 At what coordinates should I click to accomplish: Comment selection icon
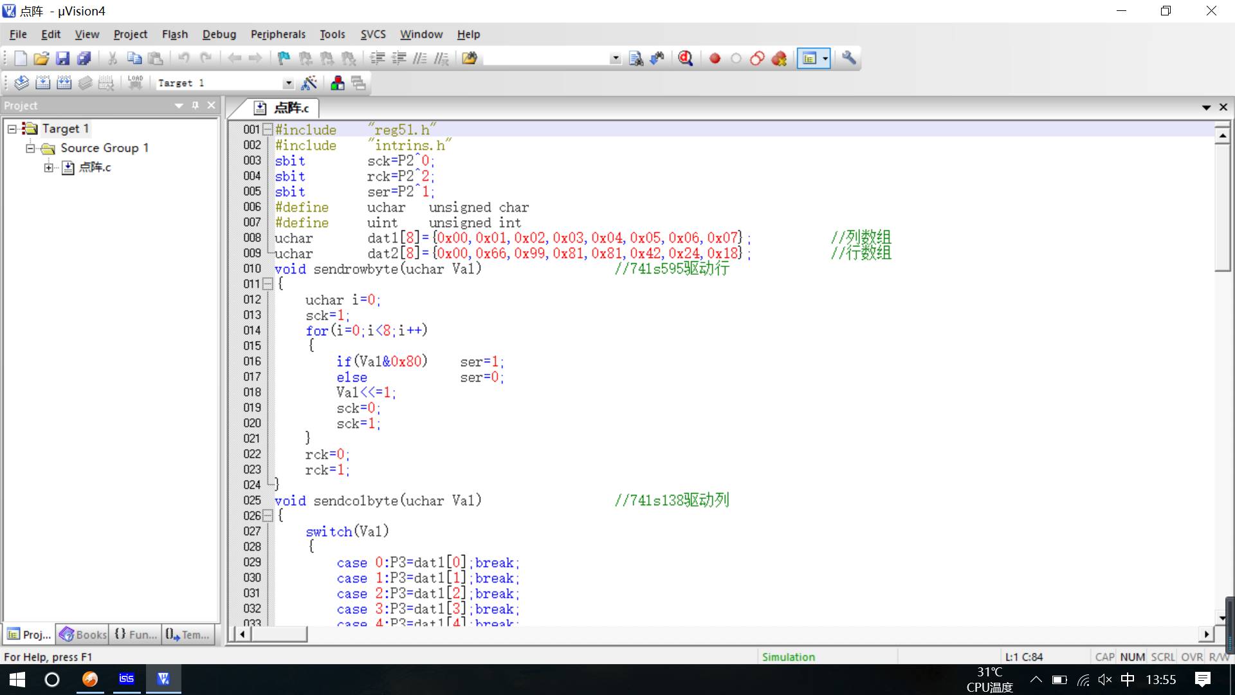(420, 59)
